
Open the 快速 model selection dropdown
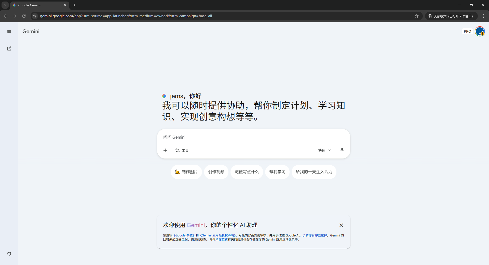point(324,150)
